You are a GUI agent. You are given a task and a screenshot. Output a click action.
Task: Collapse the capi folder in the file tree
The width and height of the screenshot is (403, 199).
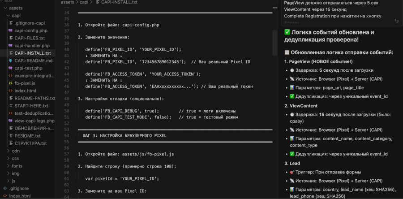(x=16, y=16)
